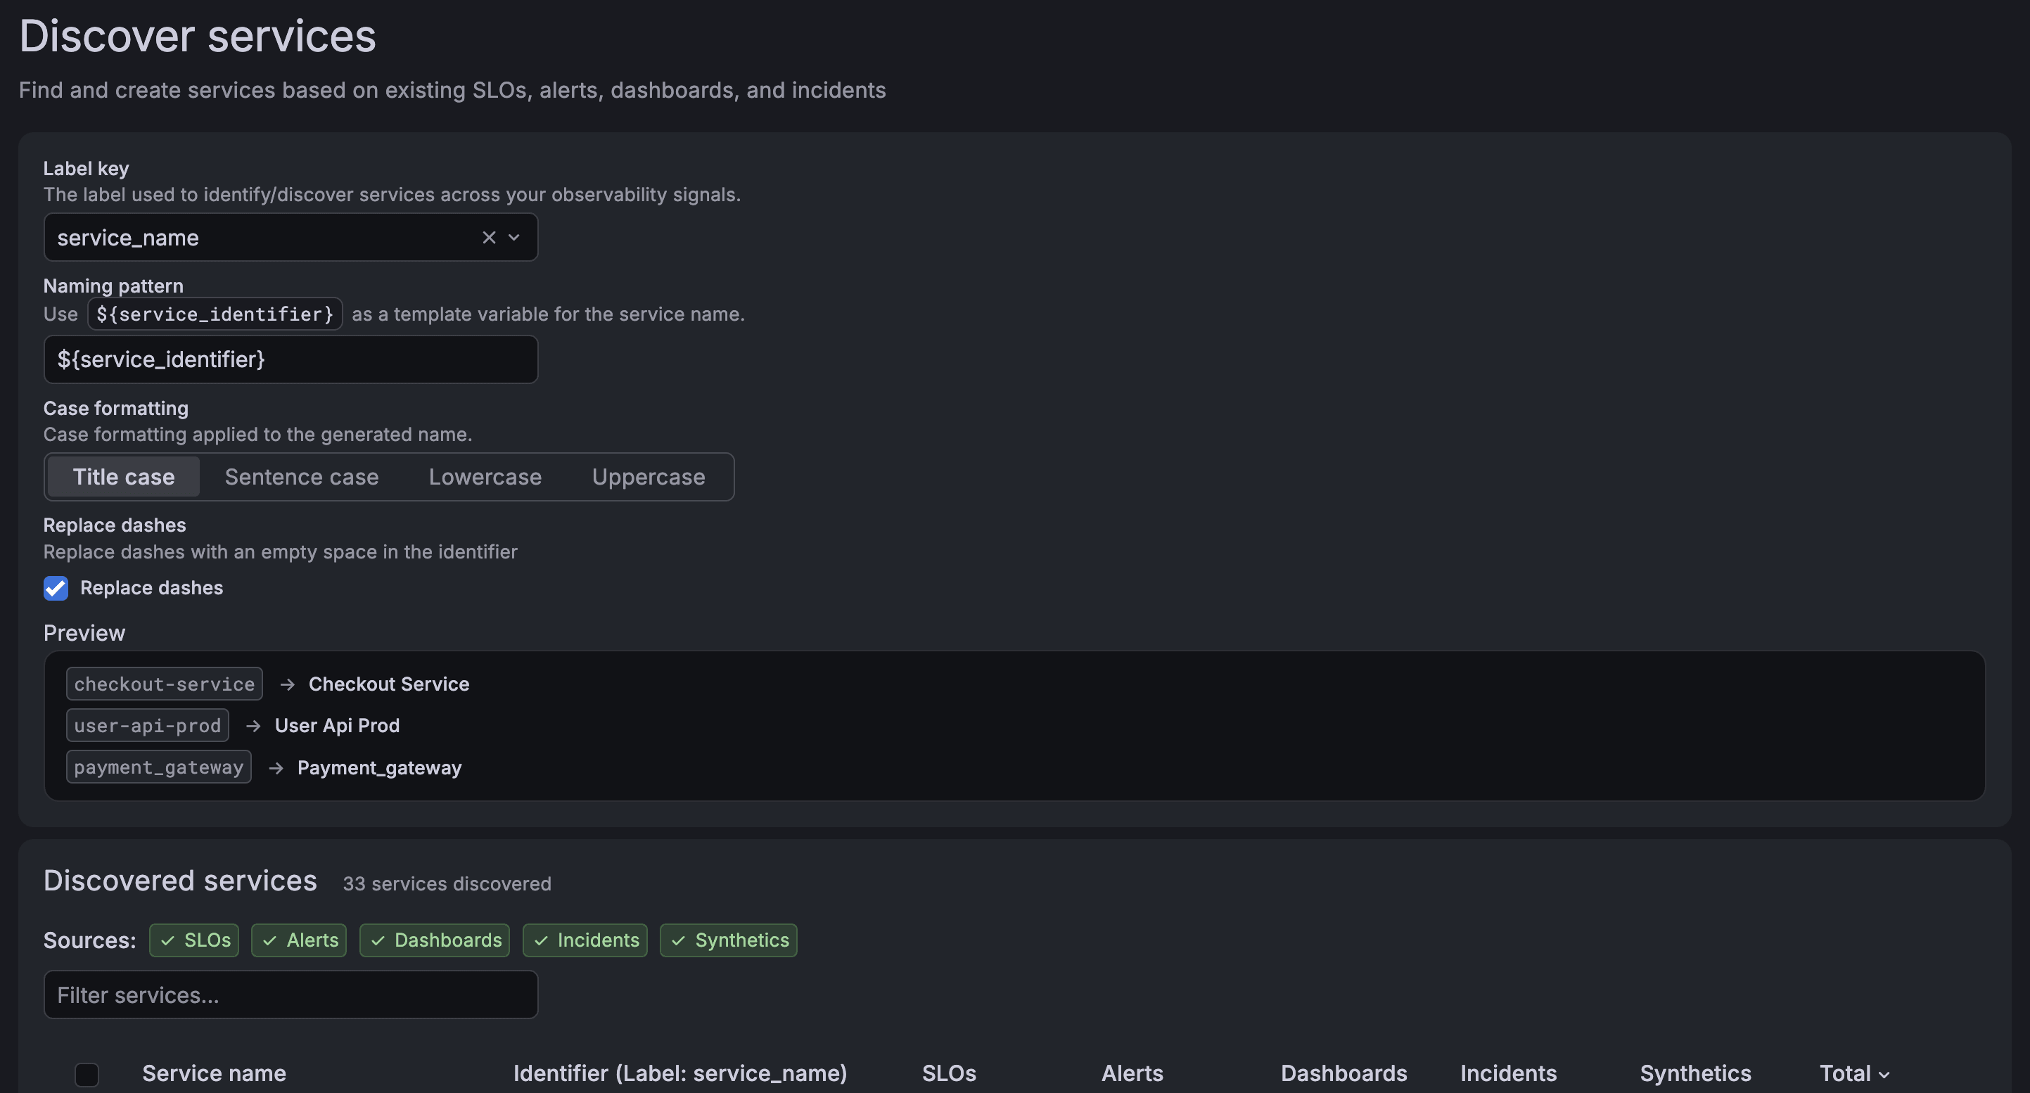
Task: Clear the service_name label key selection
Action: pyautogui.click(x=489, y=237)
